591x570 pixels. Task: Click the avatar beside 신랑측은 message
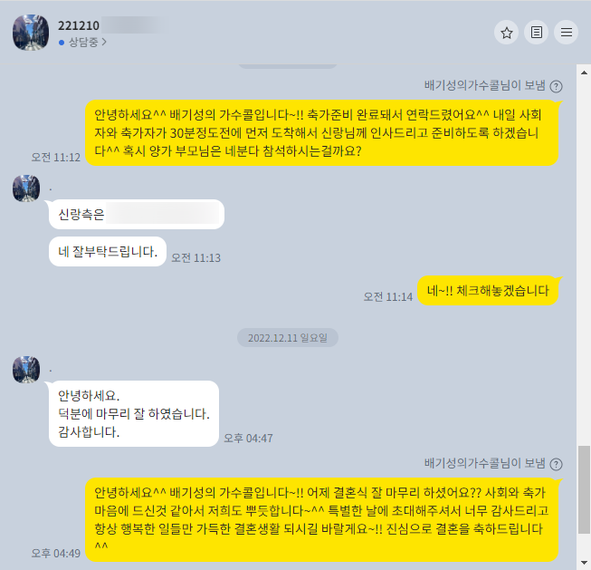click(26, 188)
